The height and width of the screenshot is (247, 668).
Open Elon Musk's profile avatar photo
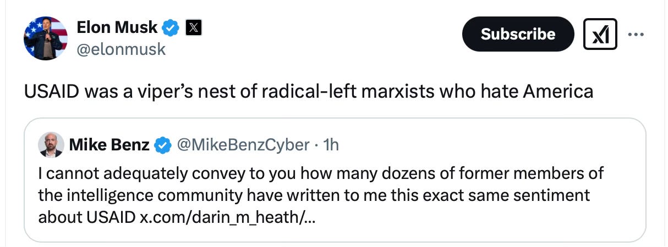pyautogui.click(x=45, y=38)
